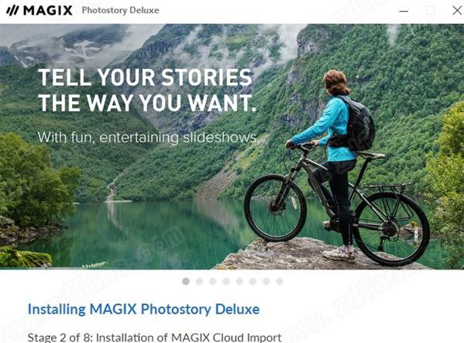Screen dimensions: 464x343
Task: Show the fourth slide indicator dot
Action: pyautogui.click(x=226, y=281)
